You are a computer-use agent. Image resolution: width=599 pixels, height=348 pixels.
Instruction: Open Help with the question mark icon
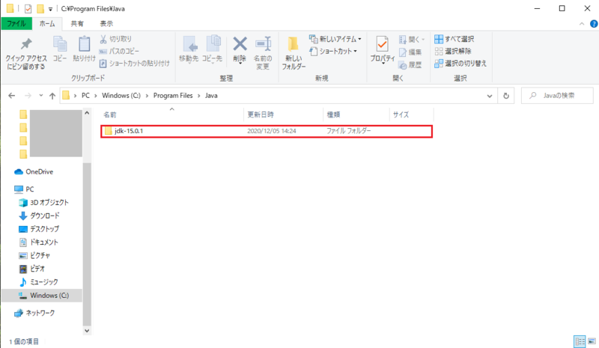coord(594,24)
